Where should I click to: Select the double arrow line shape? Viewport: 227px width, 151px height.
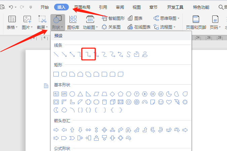(x=72, y=54)
